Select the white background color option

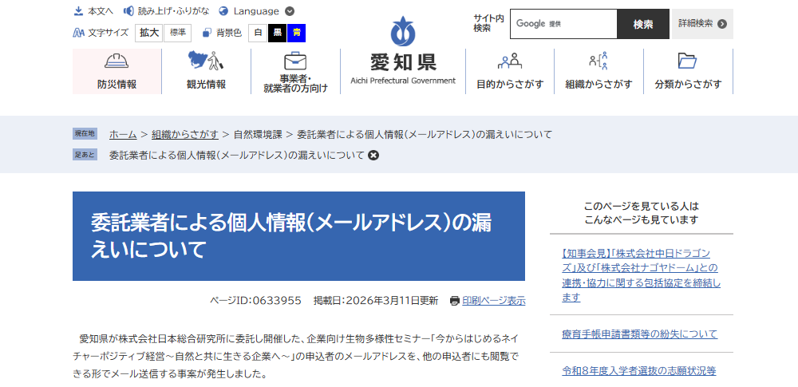pyautogui.click(x=258, y=33)
